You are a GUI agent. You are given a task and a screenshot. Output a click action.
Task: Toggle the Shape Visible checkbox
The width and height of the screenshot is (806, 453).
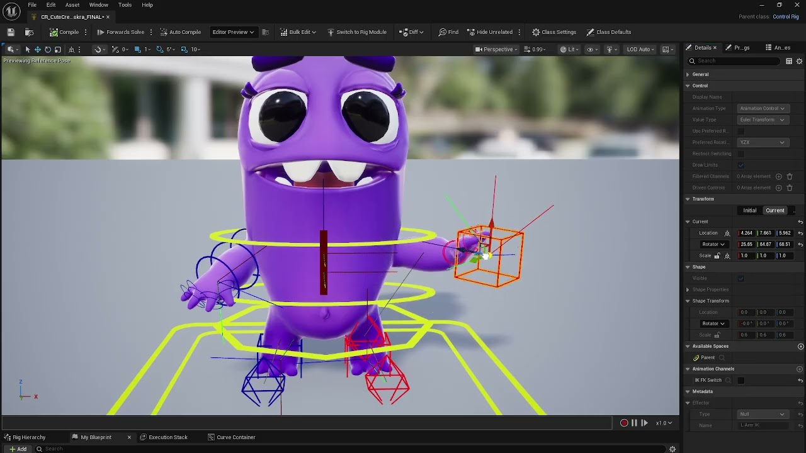pyautogui.click(x=741, y=279)
